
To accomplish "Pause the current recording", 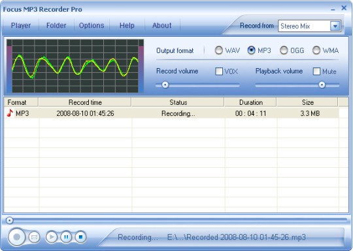I will coord(66,237).
